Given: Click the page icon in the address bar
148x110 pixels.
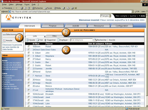Looking at the screenshot, I should tap(10, 12).
